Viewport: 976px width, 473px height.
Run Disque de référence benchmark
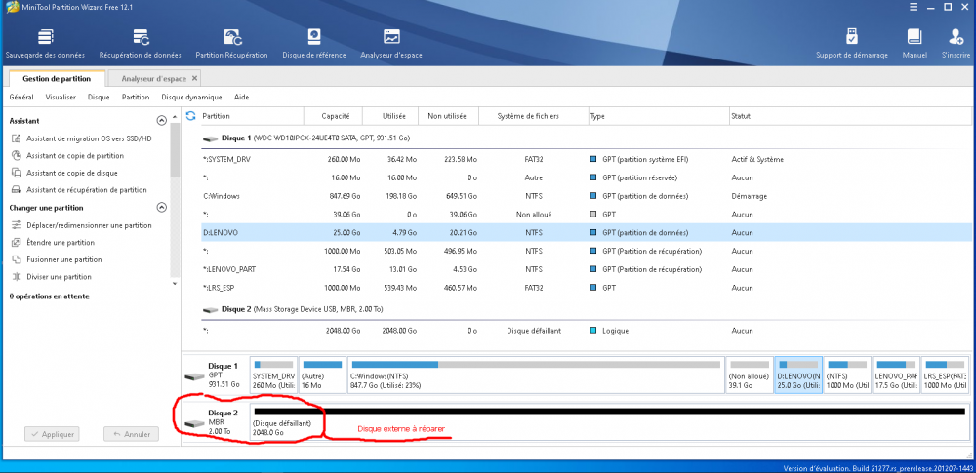[313, 43]
